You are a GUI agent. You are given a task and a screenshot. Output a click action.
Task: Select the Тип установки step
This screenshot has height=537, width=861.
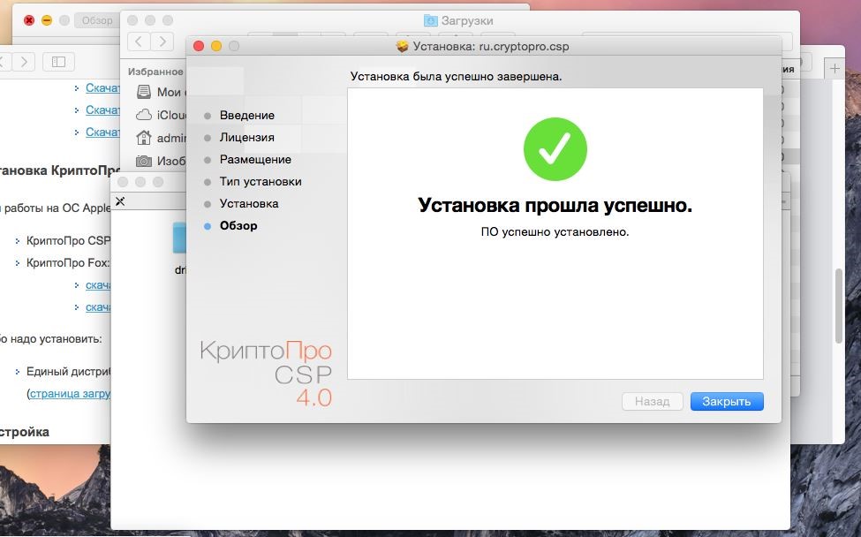[x=261, y=181]
